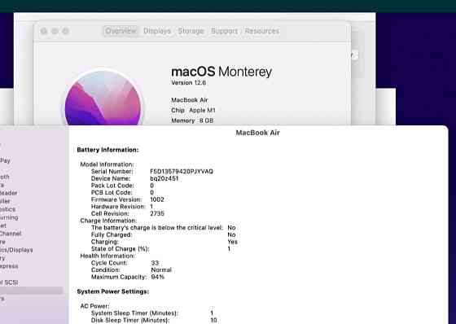The height and width of the screenshot is (324, 456).
Task: Click the Firmware Version value '1002'
Action: tap(157, 199)
